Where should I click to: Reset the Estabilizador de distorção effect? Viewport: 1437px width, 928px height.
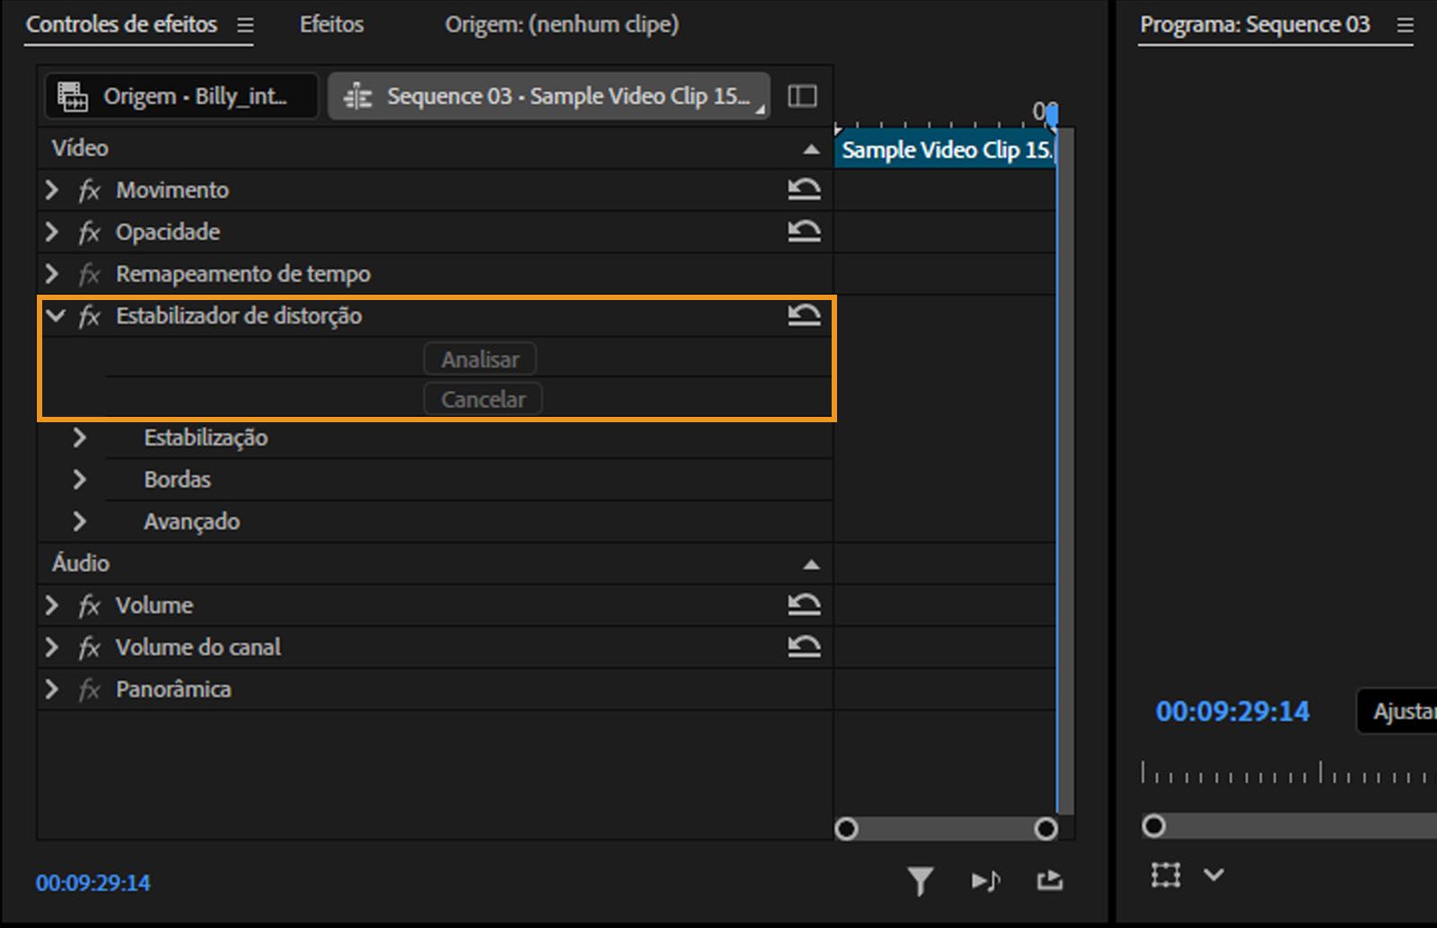(804, 315)
